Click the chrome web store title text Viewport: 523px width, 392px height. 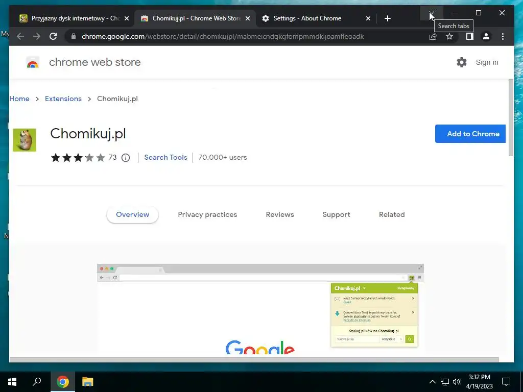click(x=94, y=62)
